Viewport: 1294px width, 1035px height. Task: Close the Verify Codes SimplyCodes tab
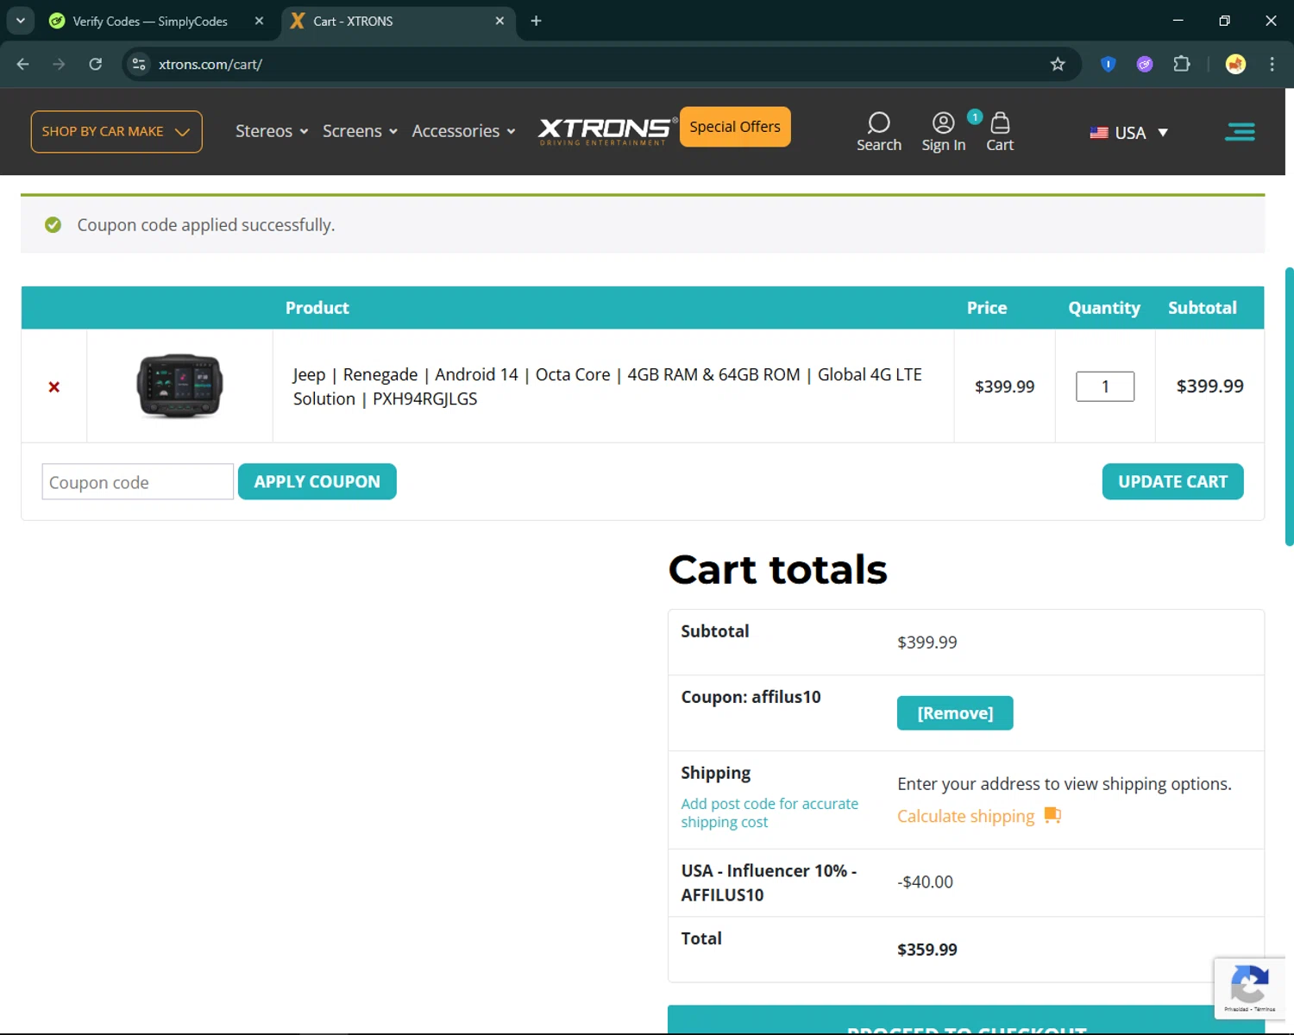coord(259,21)
